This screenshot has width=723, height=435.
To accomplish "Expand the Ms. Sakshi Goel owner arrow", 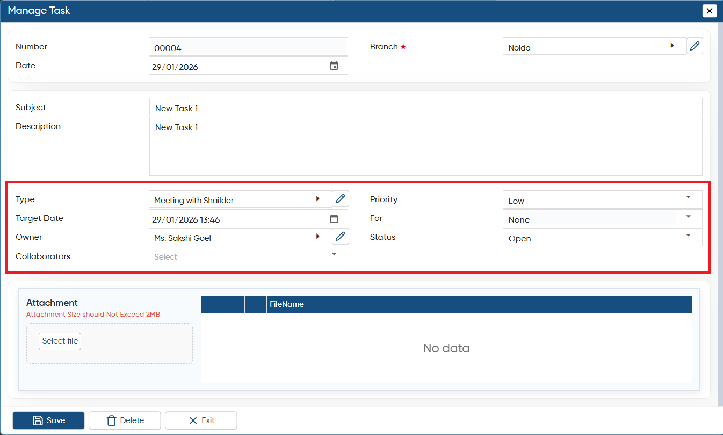I will 317,237.
